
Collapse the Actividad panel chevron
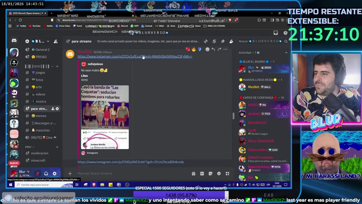pyautogui.click(x=286, y=53)
